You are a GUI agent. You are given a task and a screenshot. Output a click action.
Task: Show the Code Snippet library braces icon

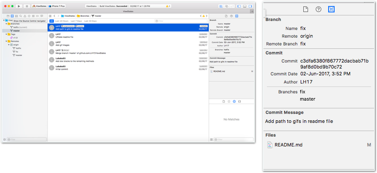click(229, 101)
